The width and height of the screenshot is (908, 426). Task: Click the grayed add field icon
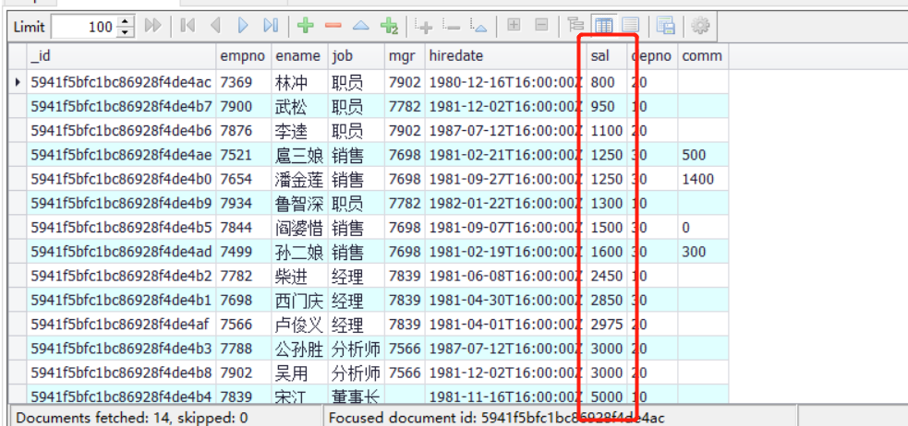[x=424, y=26]
